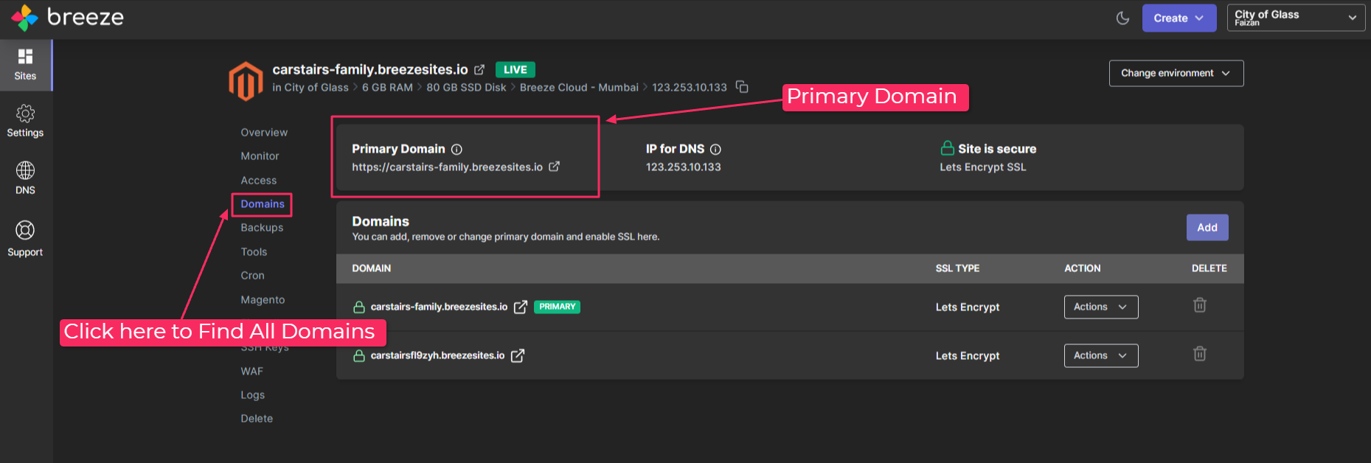Click 80 GB SSD Disk breadcrumb text

coord(466,87)
